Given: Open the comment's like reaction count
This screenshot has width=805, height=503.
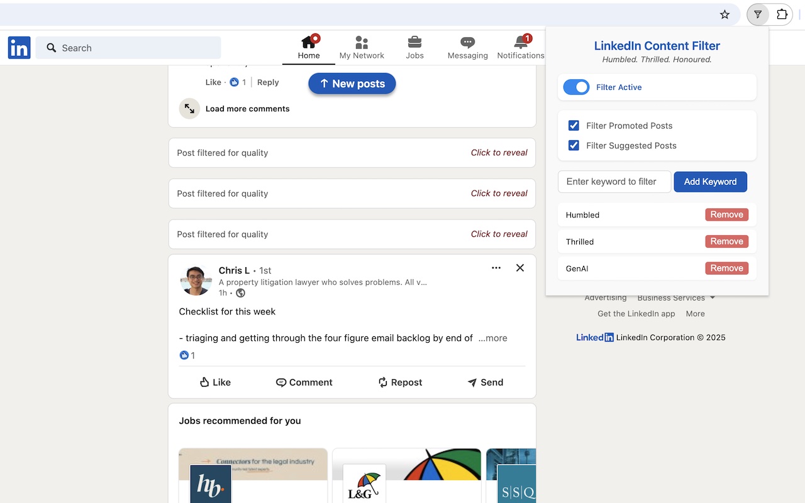Looking at the screenshot, I should coord(238,82).
